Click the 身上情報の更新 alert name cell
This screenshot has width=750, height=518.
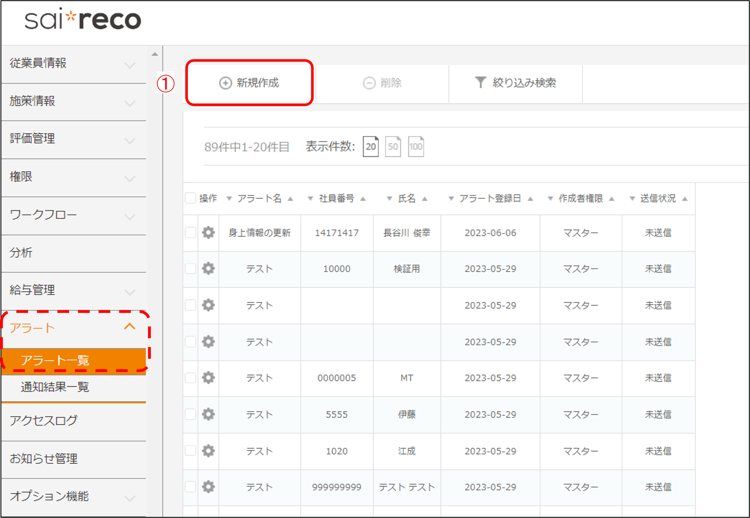click(259, 233)
